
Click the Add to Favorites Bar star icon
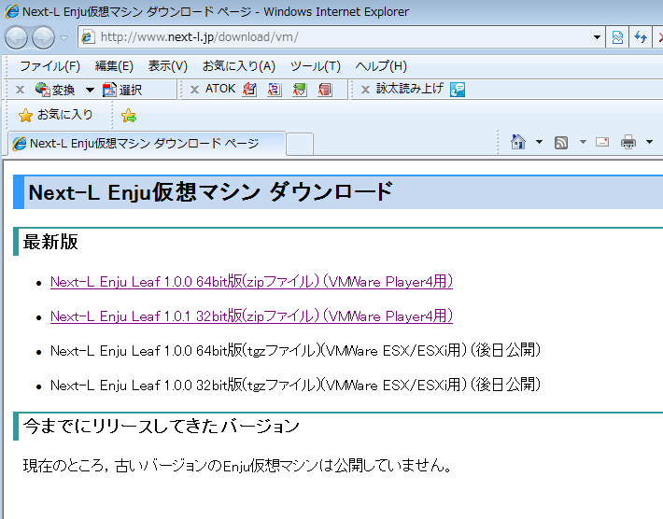(x=129, y=116)
